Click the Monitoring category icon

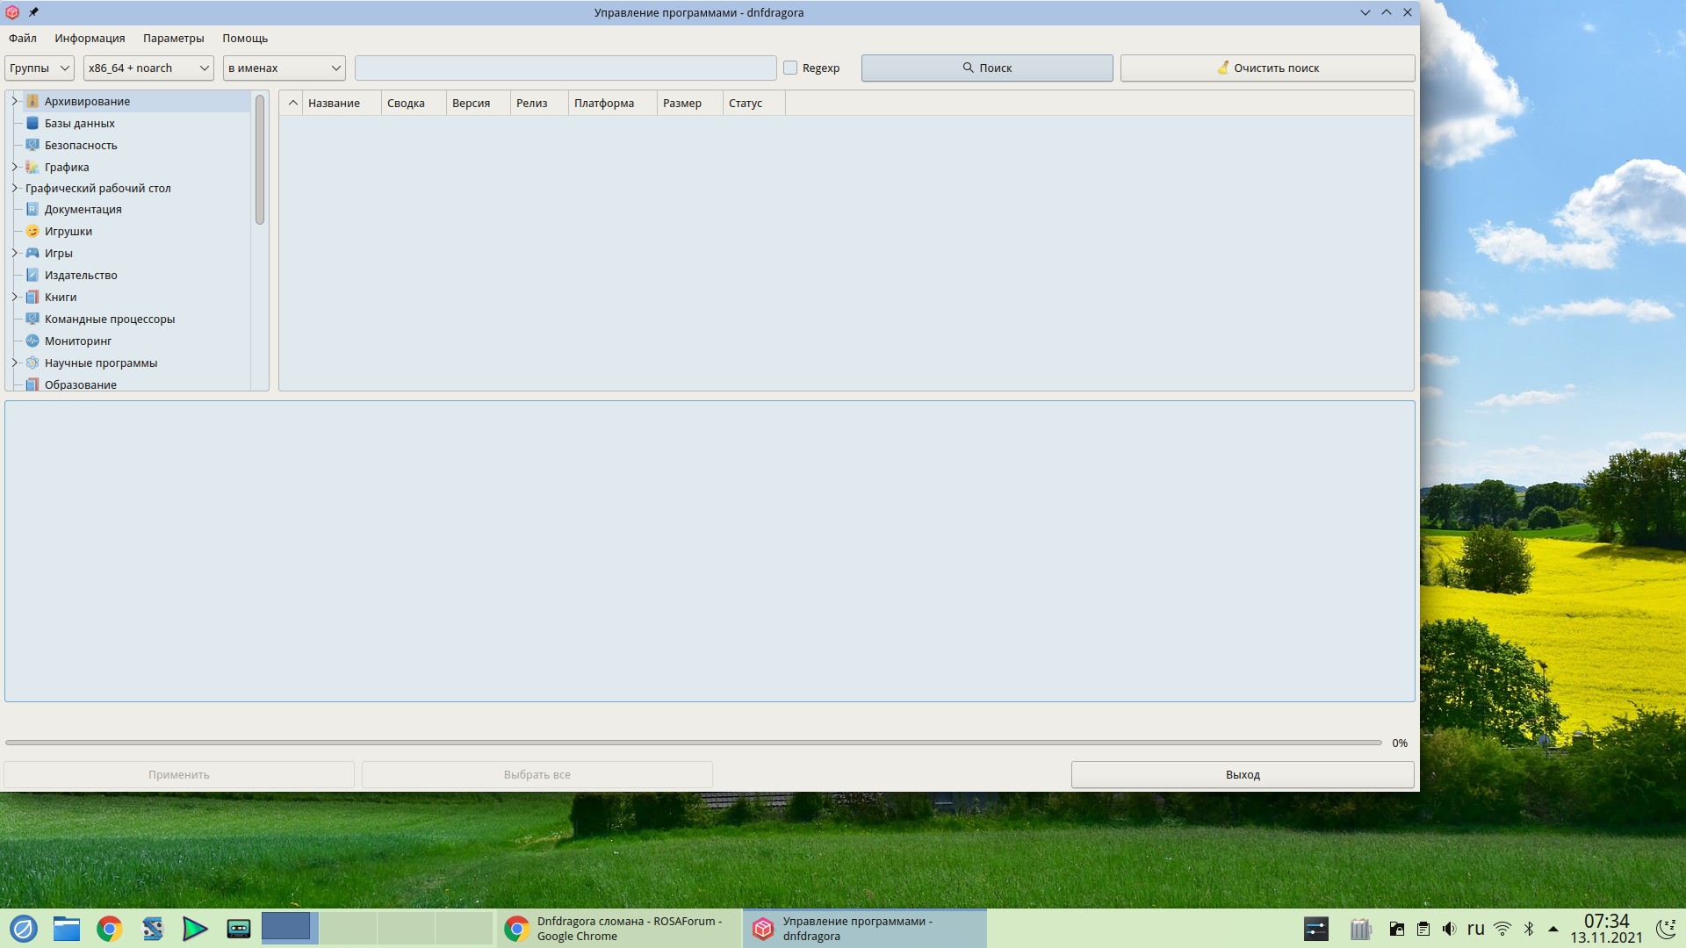[32, 341]
